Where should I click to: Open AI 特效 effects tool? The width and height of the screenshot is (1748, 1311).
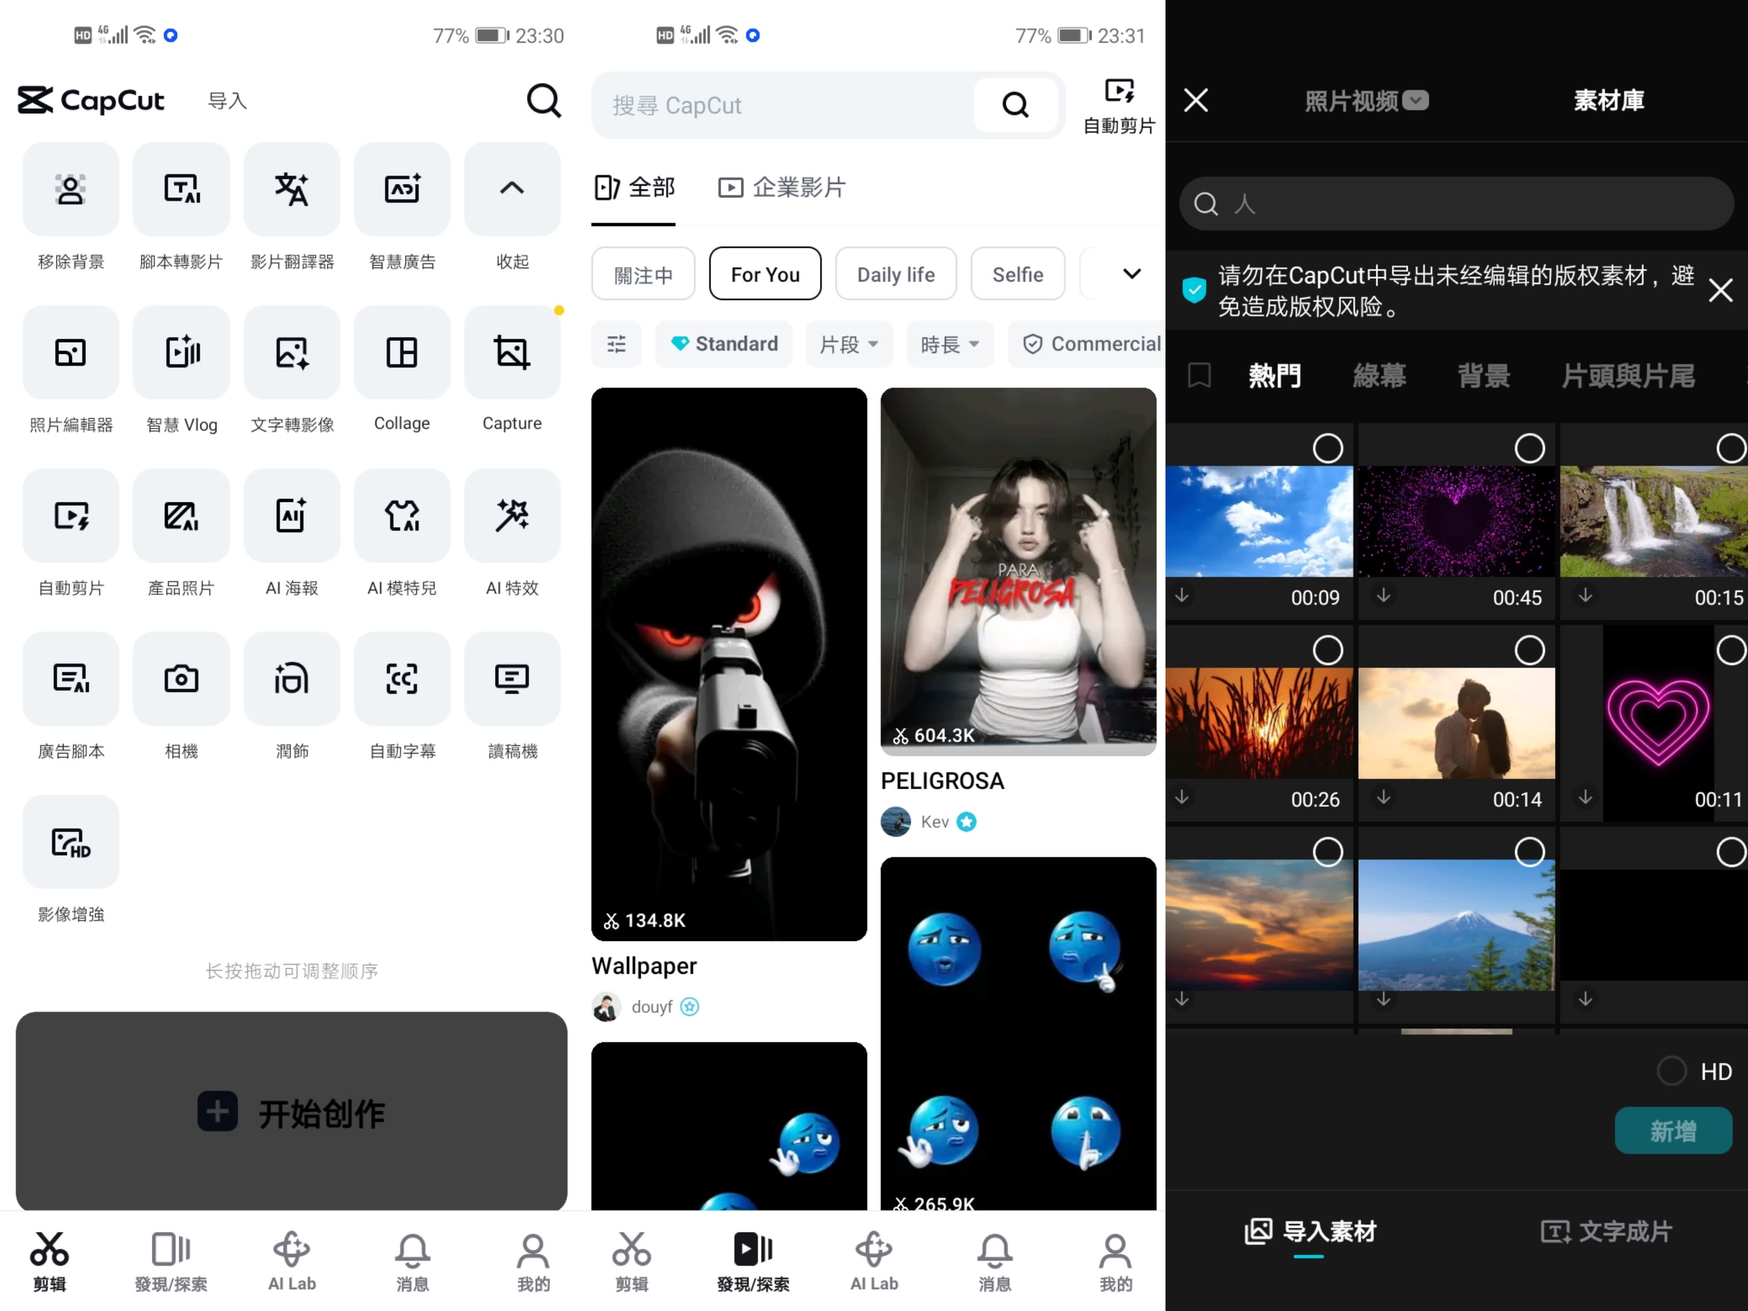click(511, 516)
